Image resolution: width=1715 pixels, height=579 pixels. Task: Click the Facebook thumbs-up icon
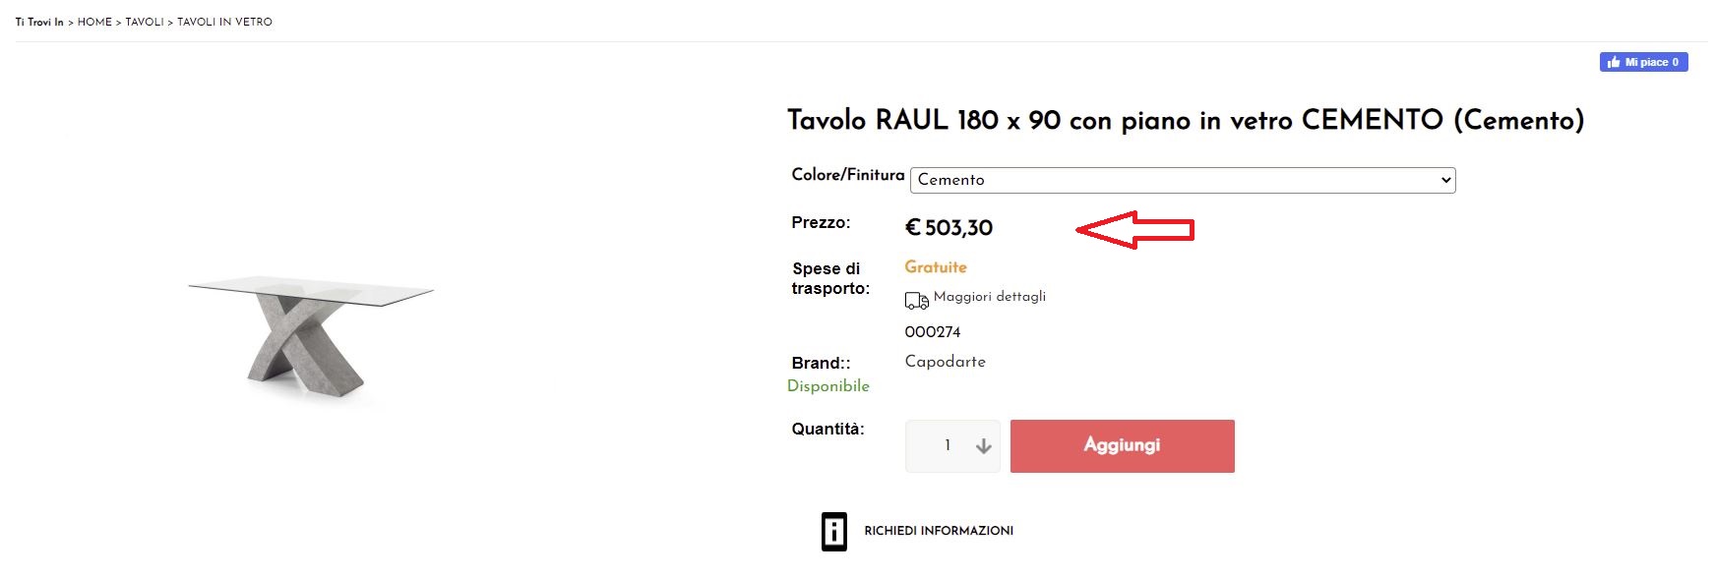(x=1614, y=62)
